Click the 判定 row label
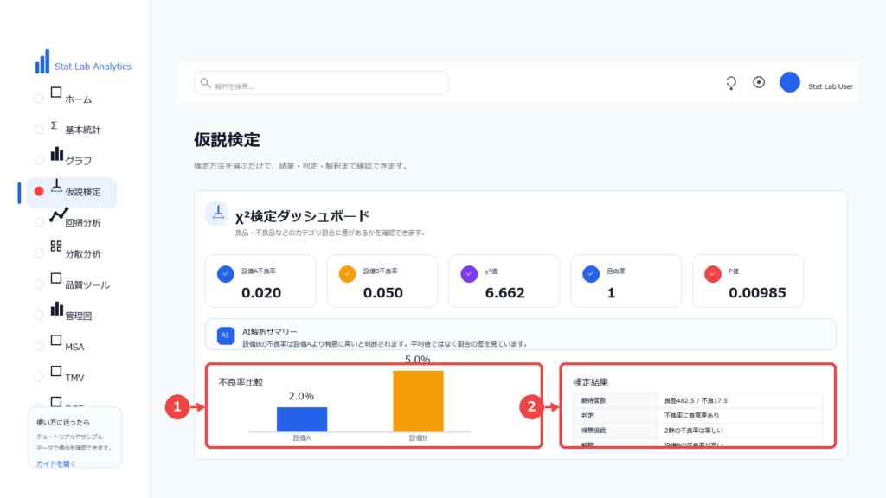This screenshot has width=886, height=498. (587, 416)
